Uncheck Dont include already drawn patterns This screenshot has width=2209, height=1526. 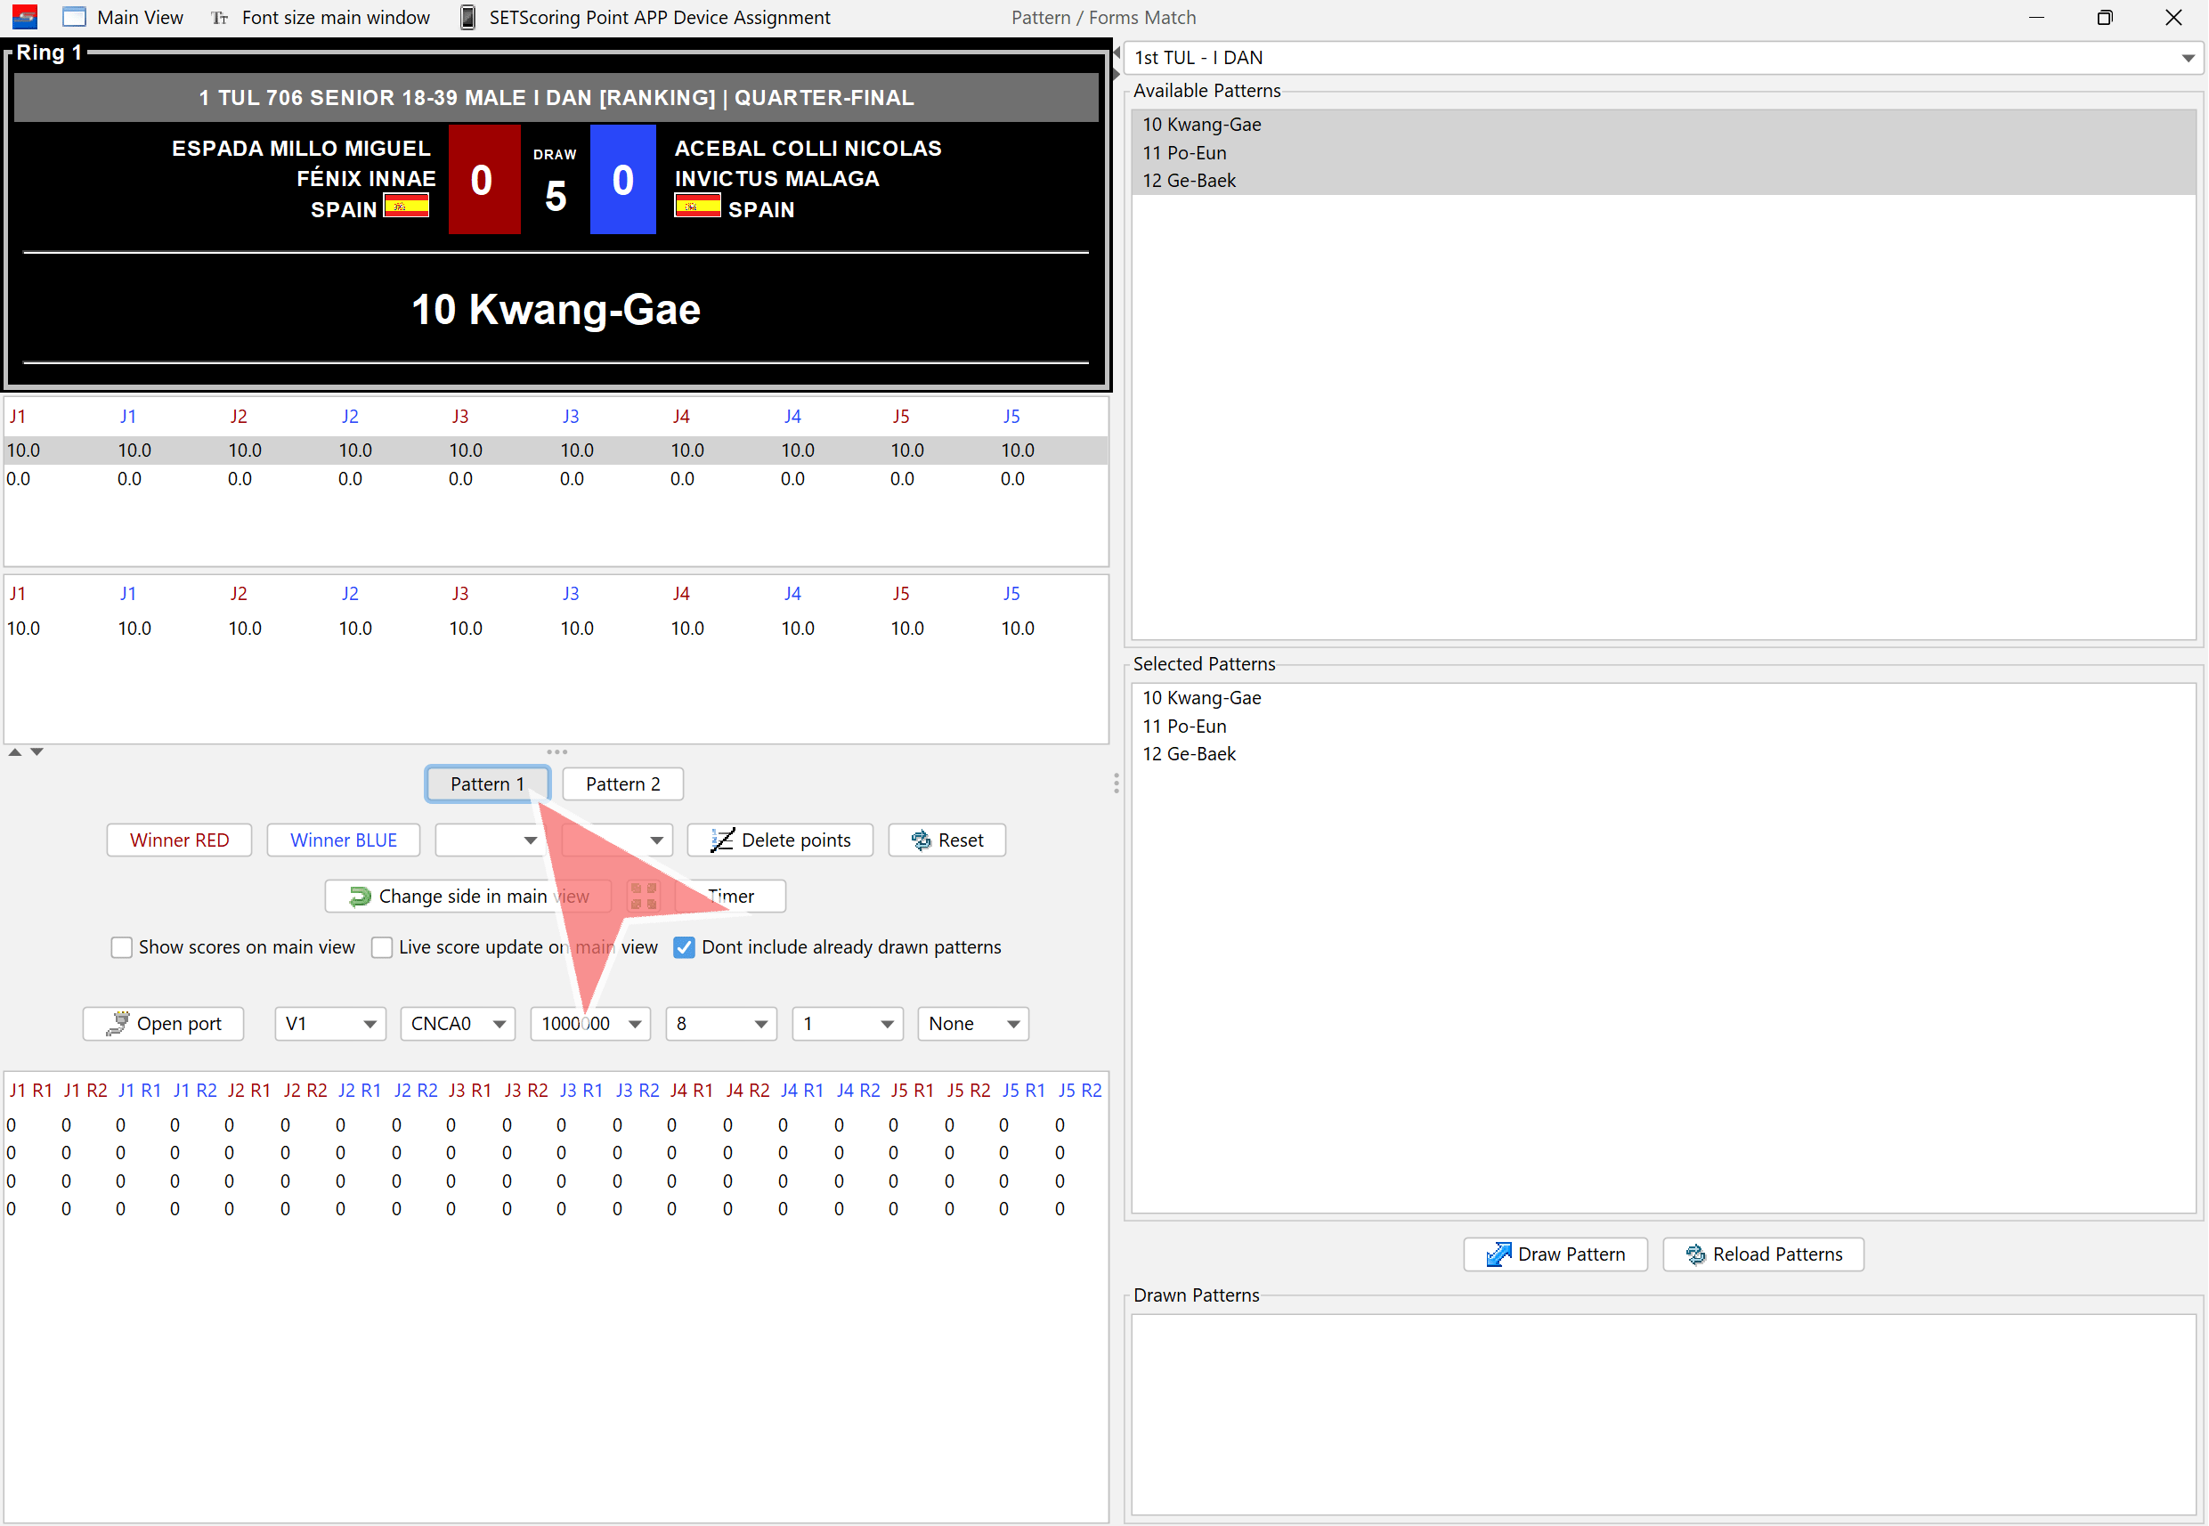coord(684,947)
